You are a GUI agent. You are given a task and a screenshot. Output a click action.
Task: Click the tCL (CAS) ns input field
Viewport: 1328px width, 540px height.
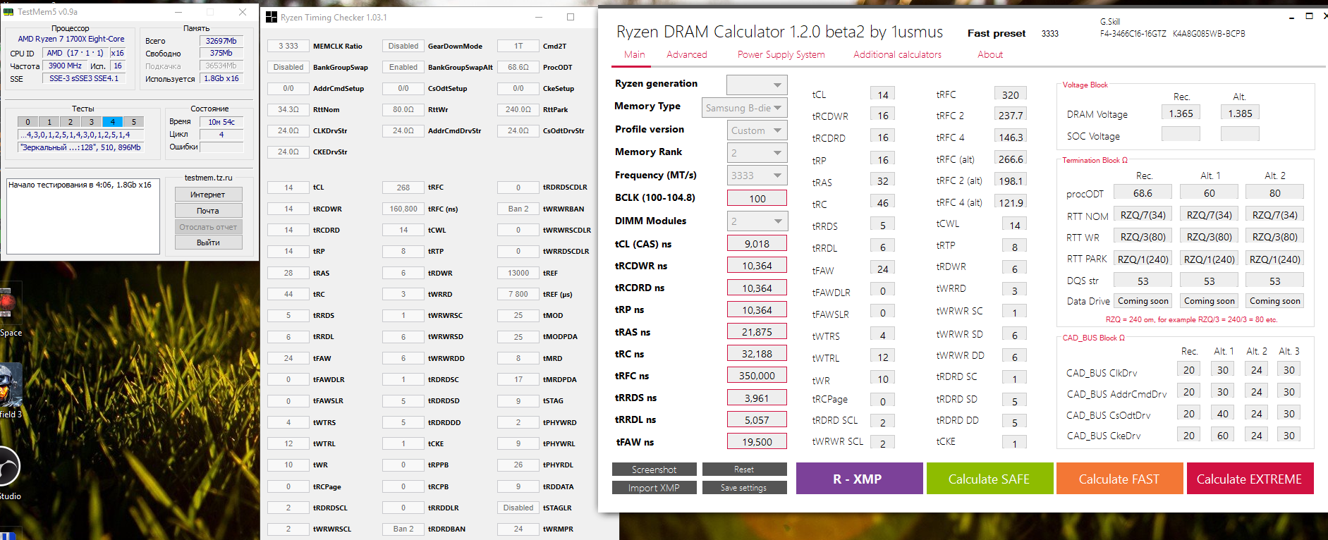(757, 244)
